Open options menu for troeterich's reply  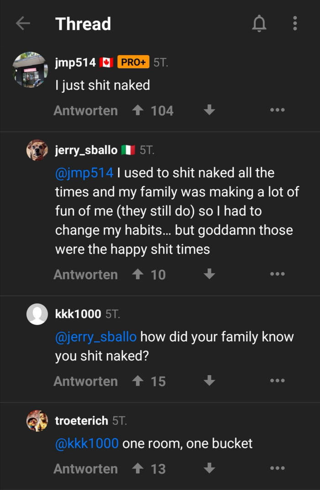(277, 468)
